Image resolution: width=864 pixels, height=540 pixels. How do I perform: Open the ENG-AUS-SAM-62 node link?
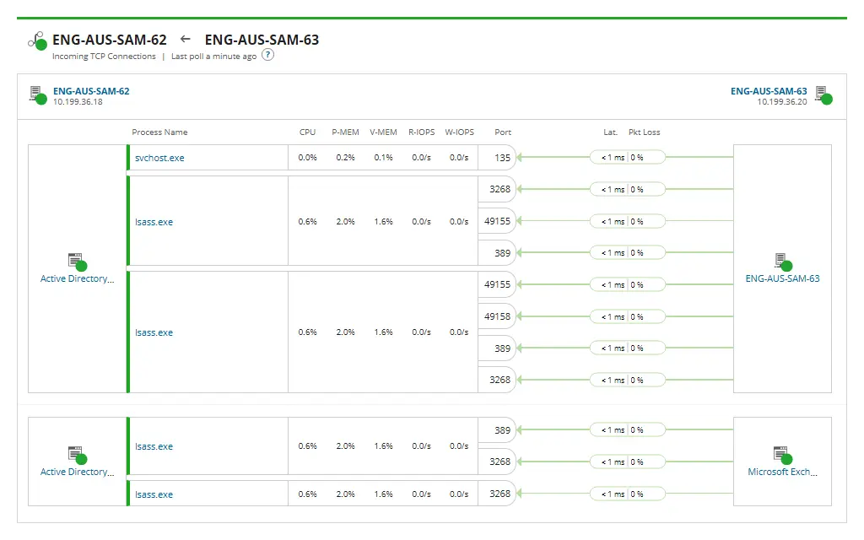pyautogui.click(x=91, y=91)
